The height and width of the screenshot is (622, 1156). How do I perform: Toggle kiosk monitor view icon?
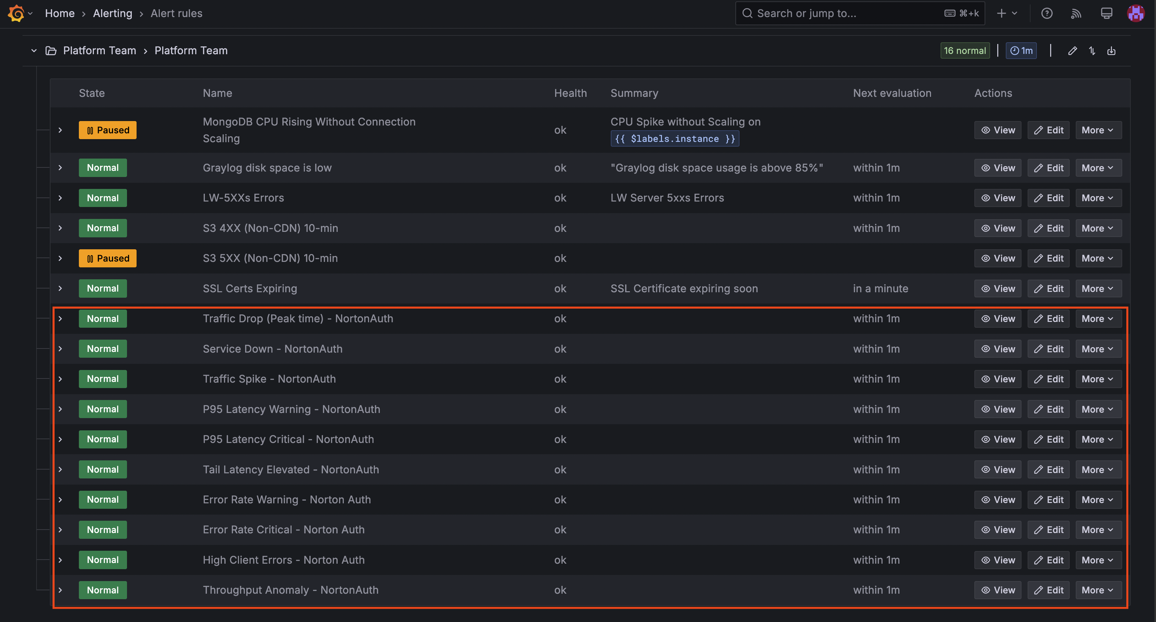tap(1106, 13)
